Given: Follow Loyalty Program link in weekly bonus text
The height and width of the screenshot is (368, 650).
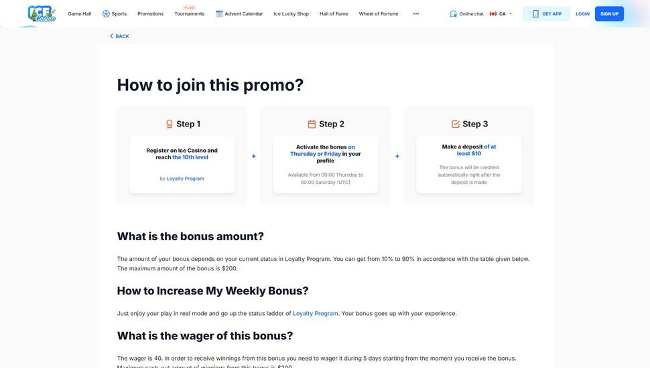Looking at the screenshot, I should (316, 313).
